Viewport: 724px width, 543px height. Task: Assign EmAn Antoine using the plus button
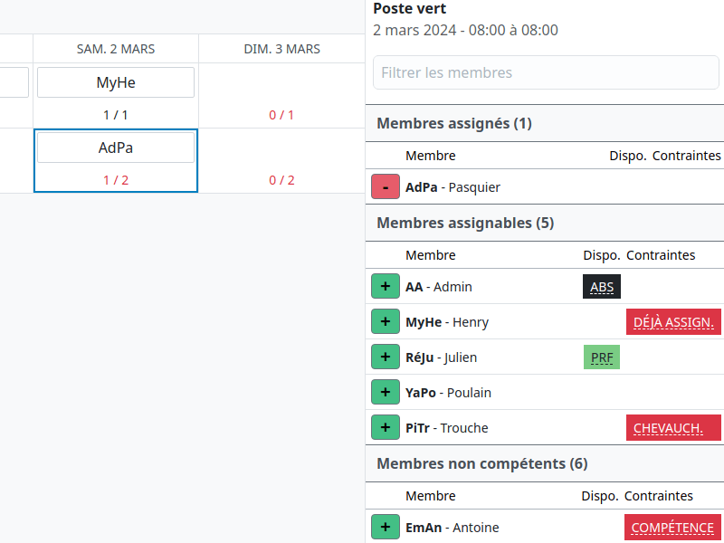(x=386, y=528)
